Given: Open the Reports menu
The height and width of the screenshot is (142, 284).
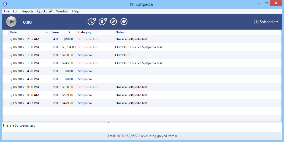Looking at the screenshot, I should (x=28, y=11).
